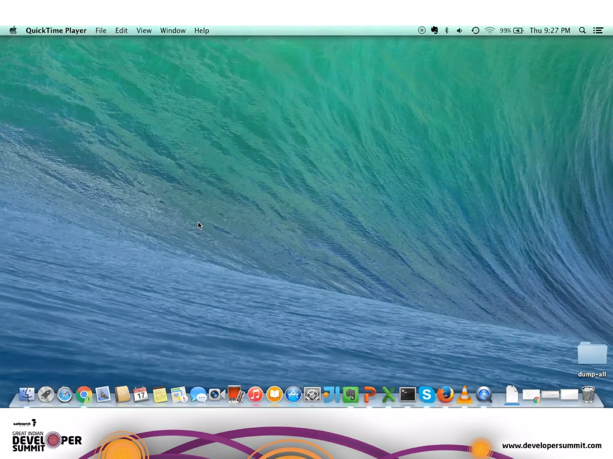The height and width of the screenshot is (459, 613).
Task: Open the Evernote menu bar icon
Action: click(434, 30)
